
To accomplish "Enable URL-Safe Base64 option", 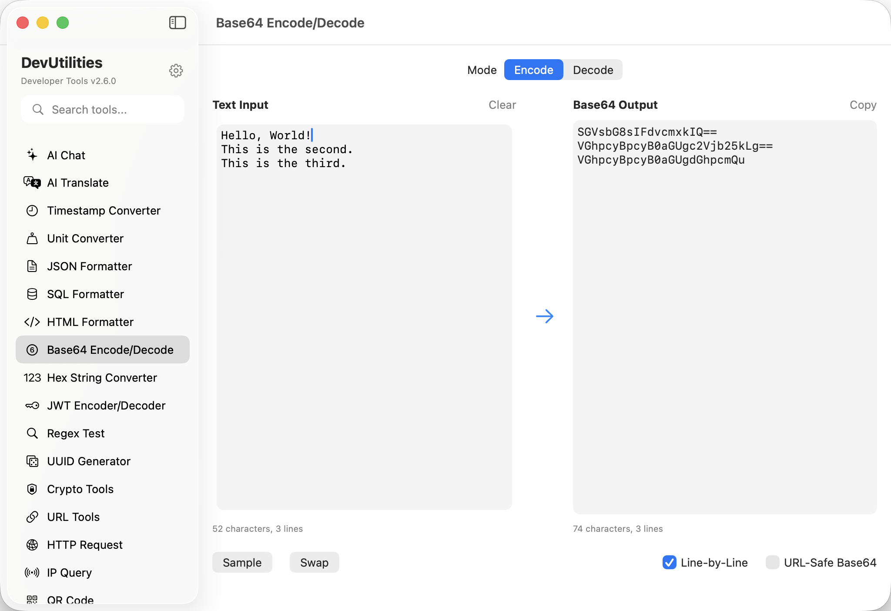I will tap(772, 563).
